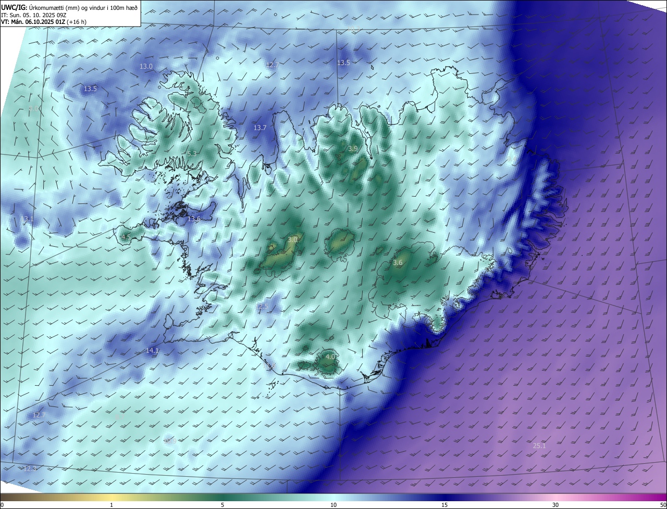667x509 pixels.
Task: Click the '15' tick on the color scale
Action: click(444, 505)
